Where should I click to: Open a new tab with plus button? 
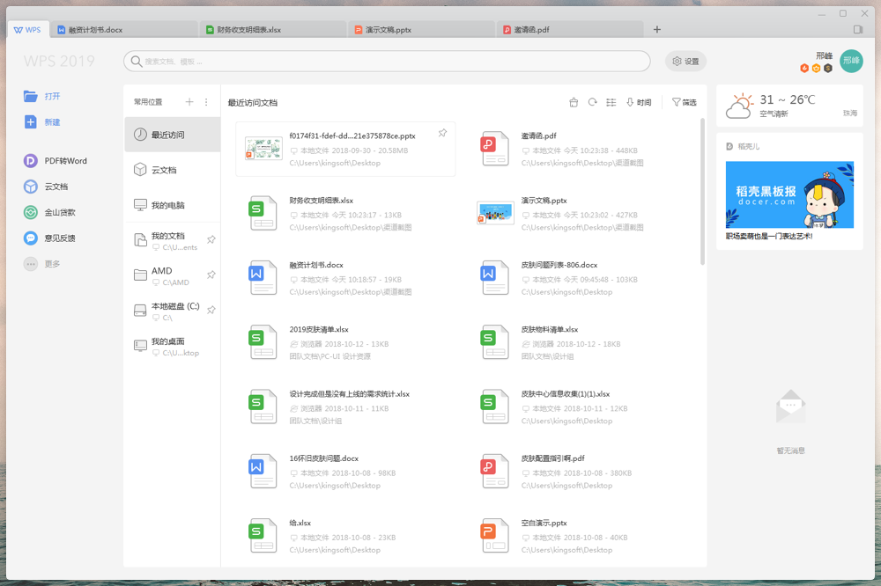[x=657, y=29]
